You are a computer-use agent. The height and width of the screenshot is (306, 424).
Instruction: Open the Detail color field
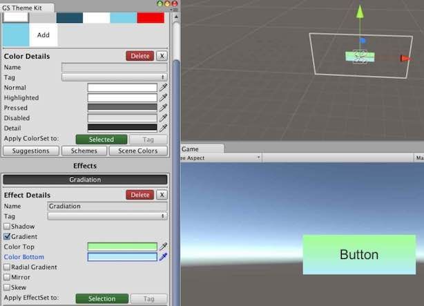coord(122,128)
